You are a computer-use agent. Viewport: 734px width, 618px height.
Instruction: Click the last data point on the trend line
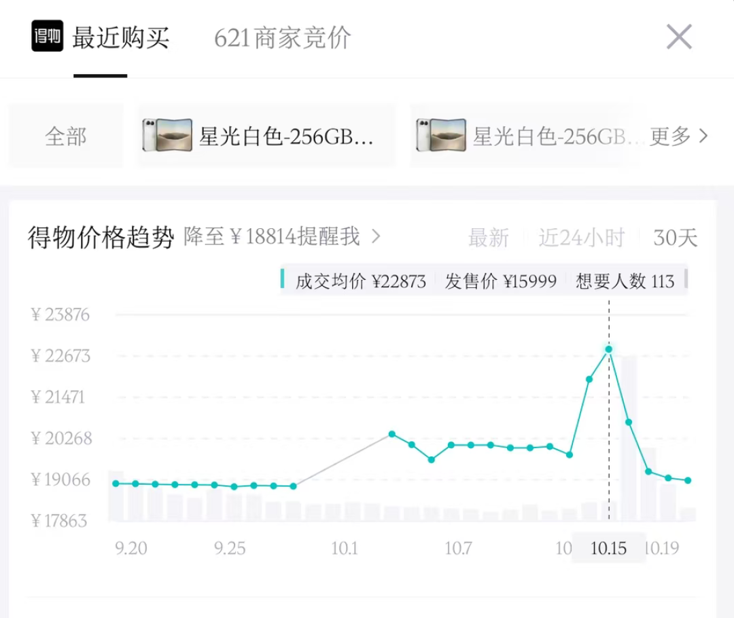[x=688, y=480]
